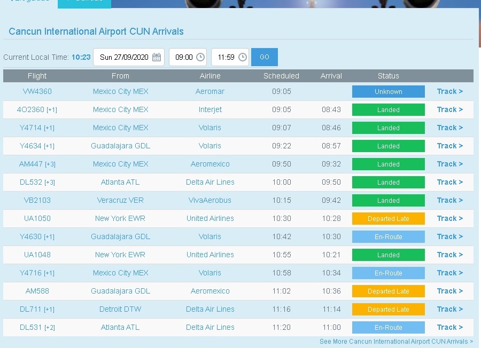Viewport: 481px width, 348px height.
Task: Open Veracruz VER origin link
Action: 120,200
